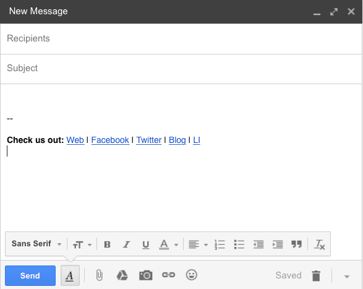Open the emoji picker smiley icon
Image resolution: width=363 pixels, height=289 pixels.
coord(192,275)
